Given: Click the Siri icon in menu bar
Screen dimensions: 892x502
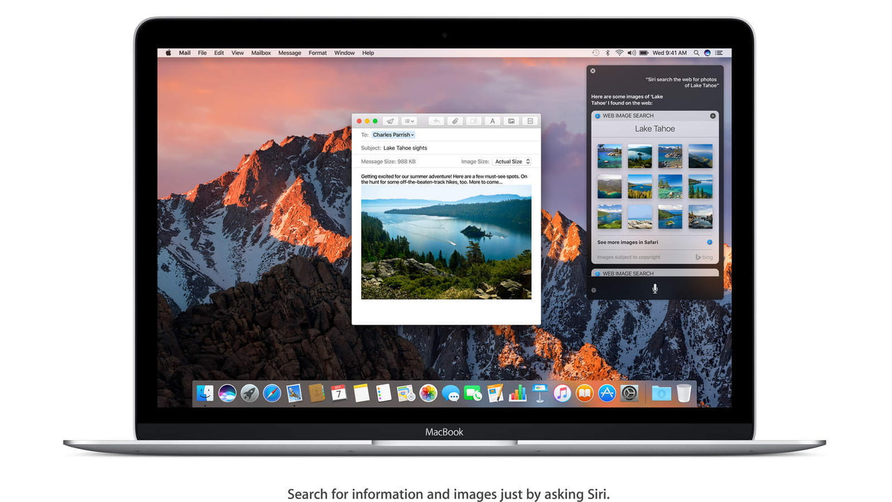Looking at the screenshot, I should 707,53.
